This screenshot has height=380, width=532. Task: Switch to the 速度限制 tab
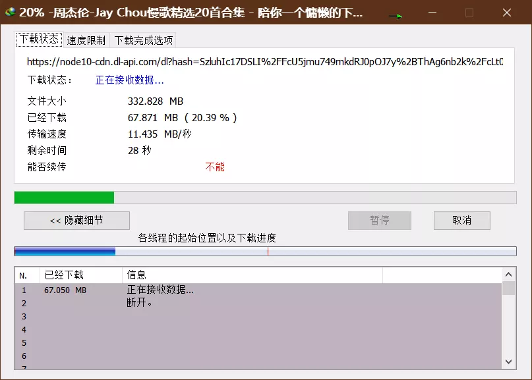coord(86,40)
